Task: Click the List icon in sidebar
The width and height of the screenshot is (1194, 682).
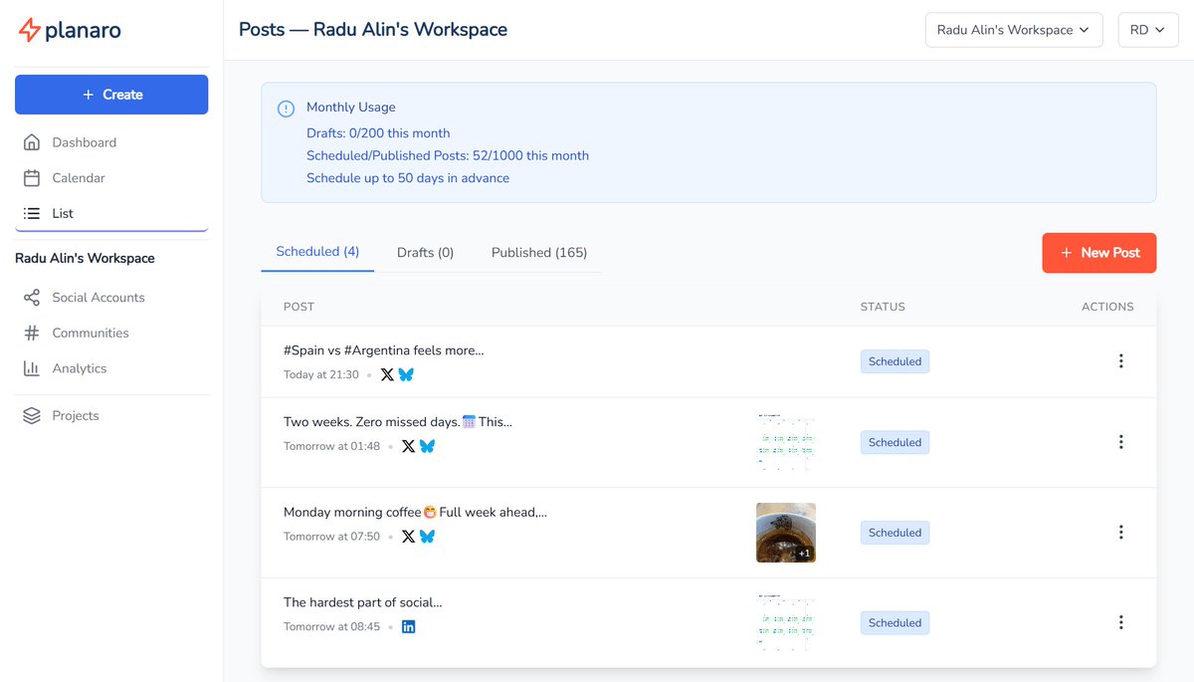Action: (x=32, y=213)
